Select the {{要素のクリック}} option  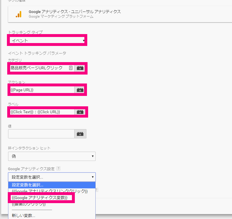pyautogui.click(x=52, y=204)
